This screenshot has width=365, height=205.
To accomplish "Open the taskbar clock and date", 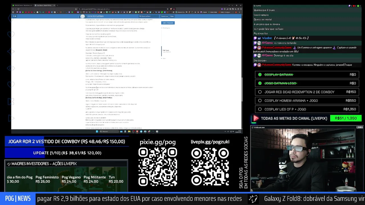I will pos(239,132).
